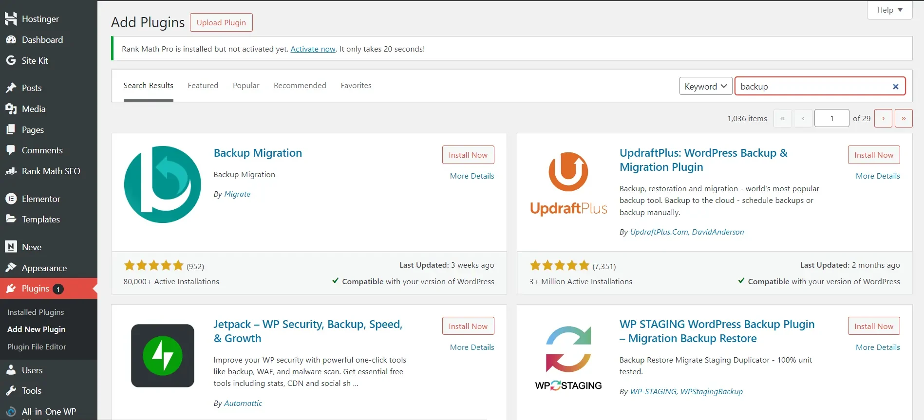Click the UpdraftPlus plugin logo
Screen dimensions: 924x420
[568, 184]
